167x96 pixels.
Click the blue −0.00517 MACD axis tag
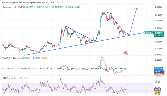pos(159,71)
